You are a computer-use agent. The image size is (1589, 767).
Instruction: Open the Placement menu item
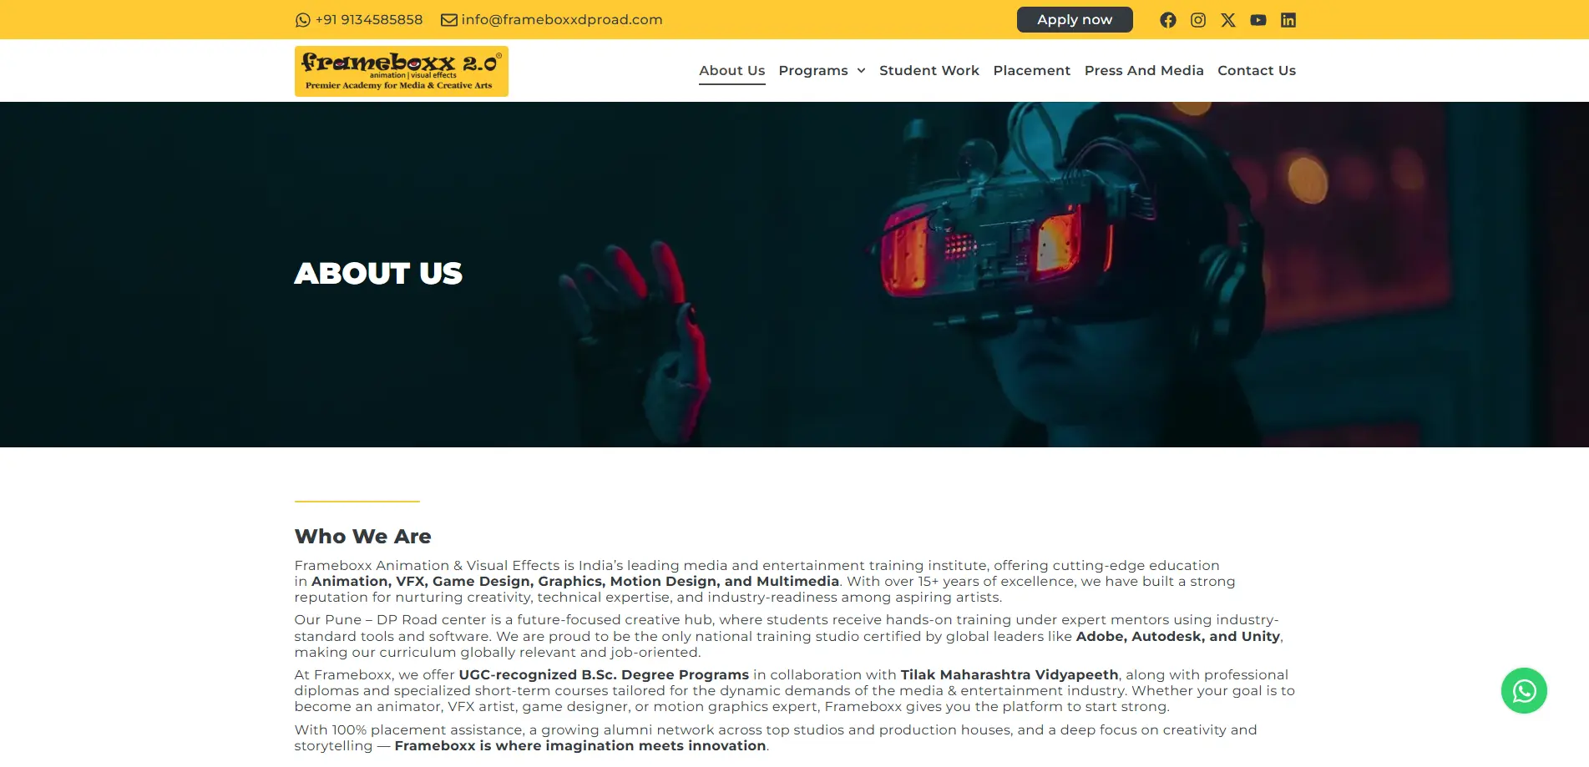click(1031, 71)
